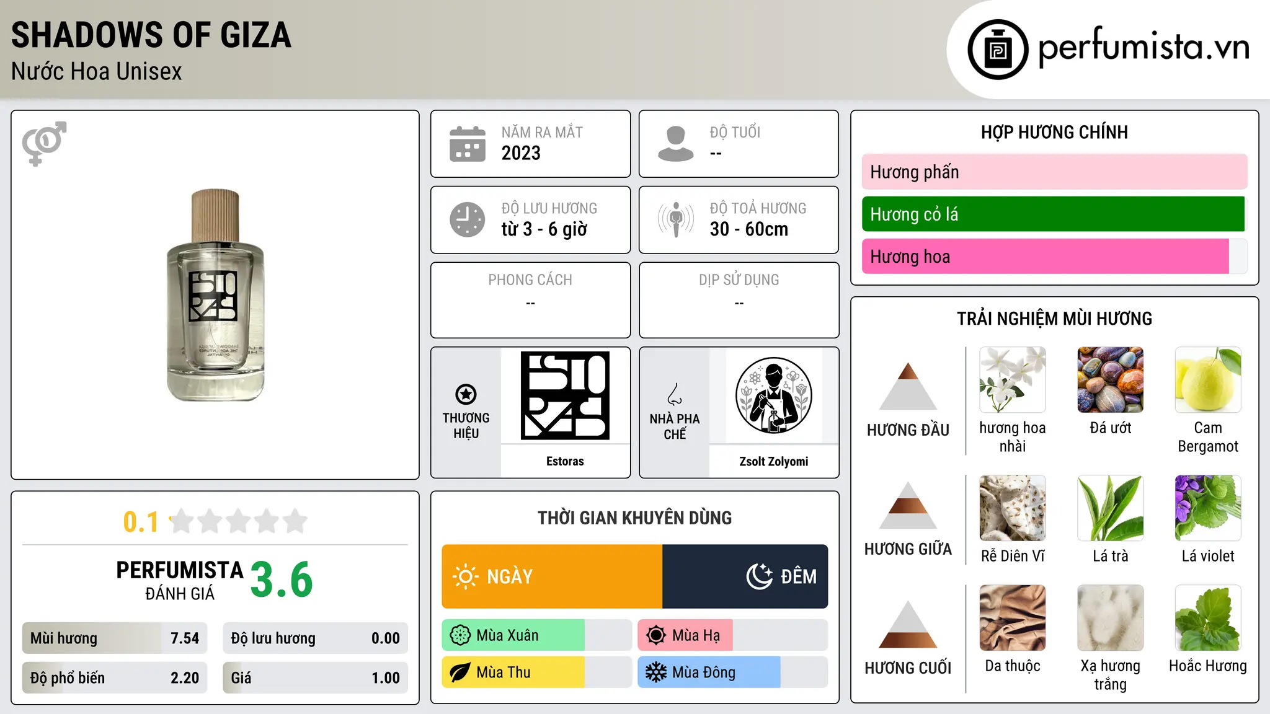Click the Shadows of Giza title
Image resolution: width=1270 pixels, height=714 pixels.
(x=151, y=35)
